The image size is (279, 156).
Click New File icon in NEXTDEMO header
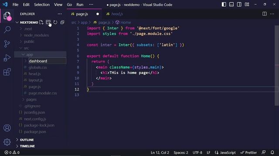tap(41, 22)
